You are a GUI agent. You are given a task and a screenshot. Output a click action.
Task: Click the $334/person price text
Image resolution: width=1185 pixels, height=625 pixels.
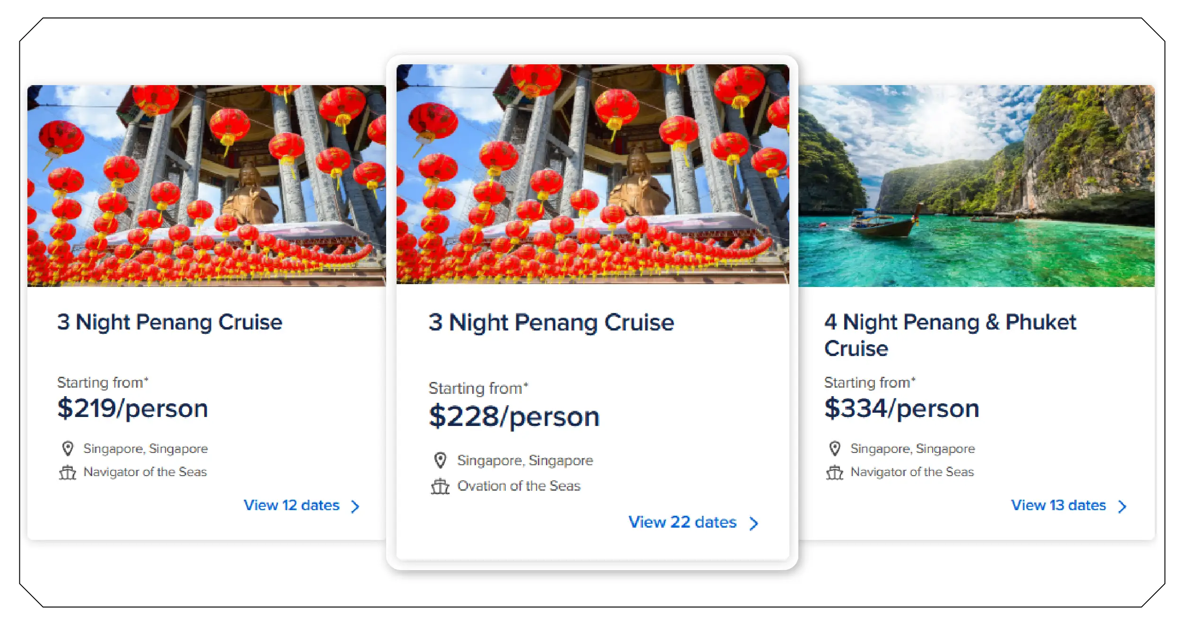coord(902,408)
